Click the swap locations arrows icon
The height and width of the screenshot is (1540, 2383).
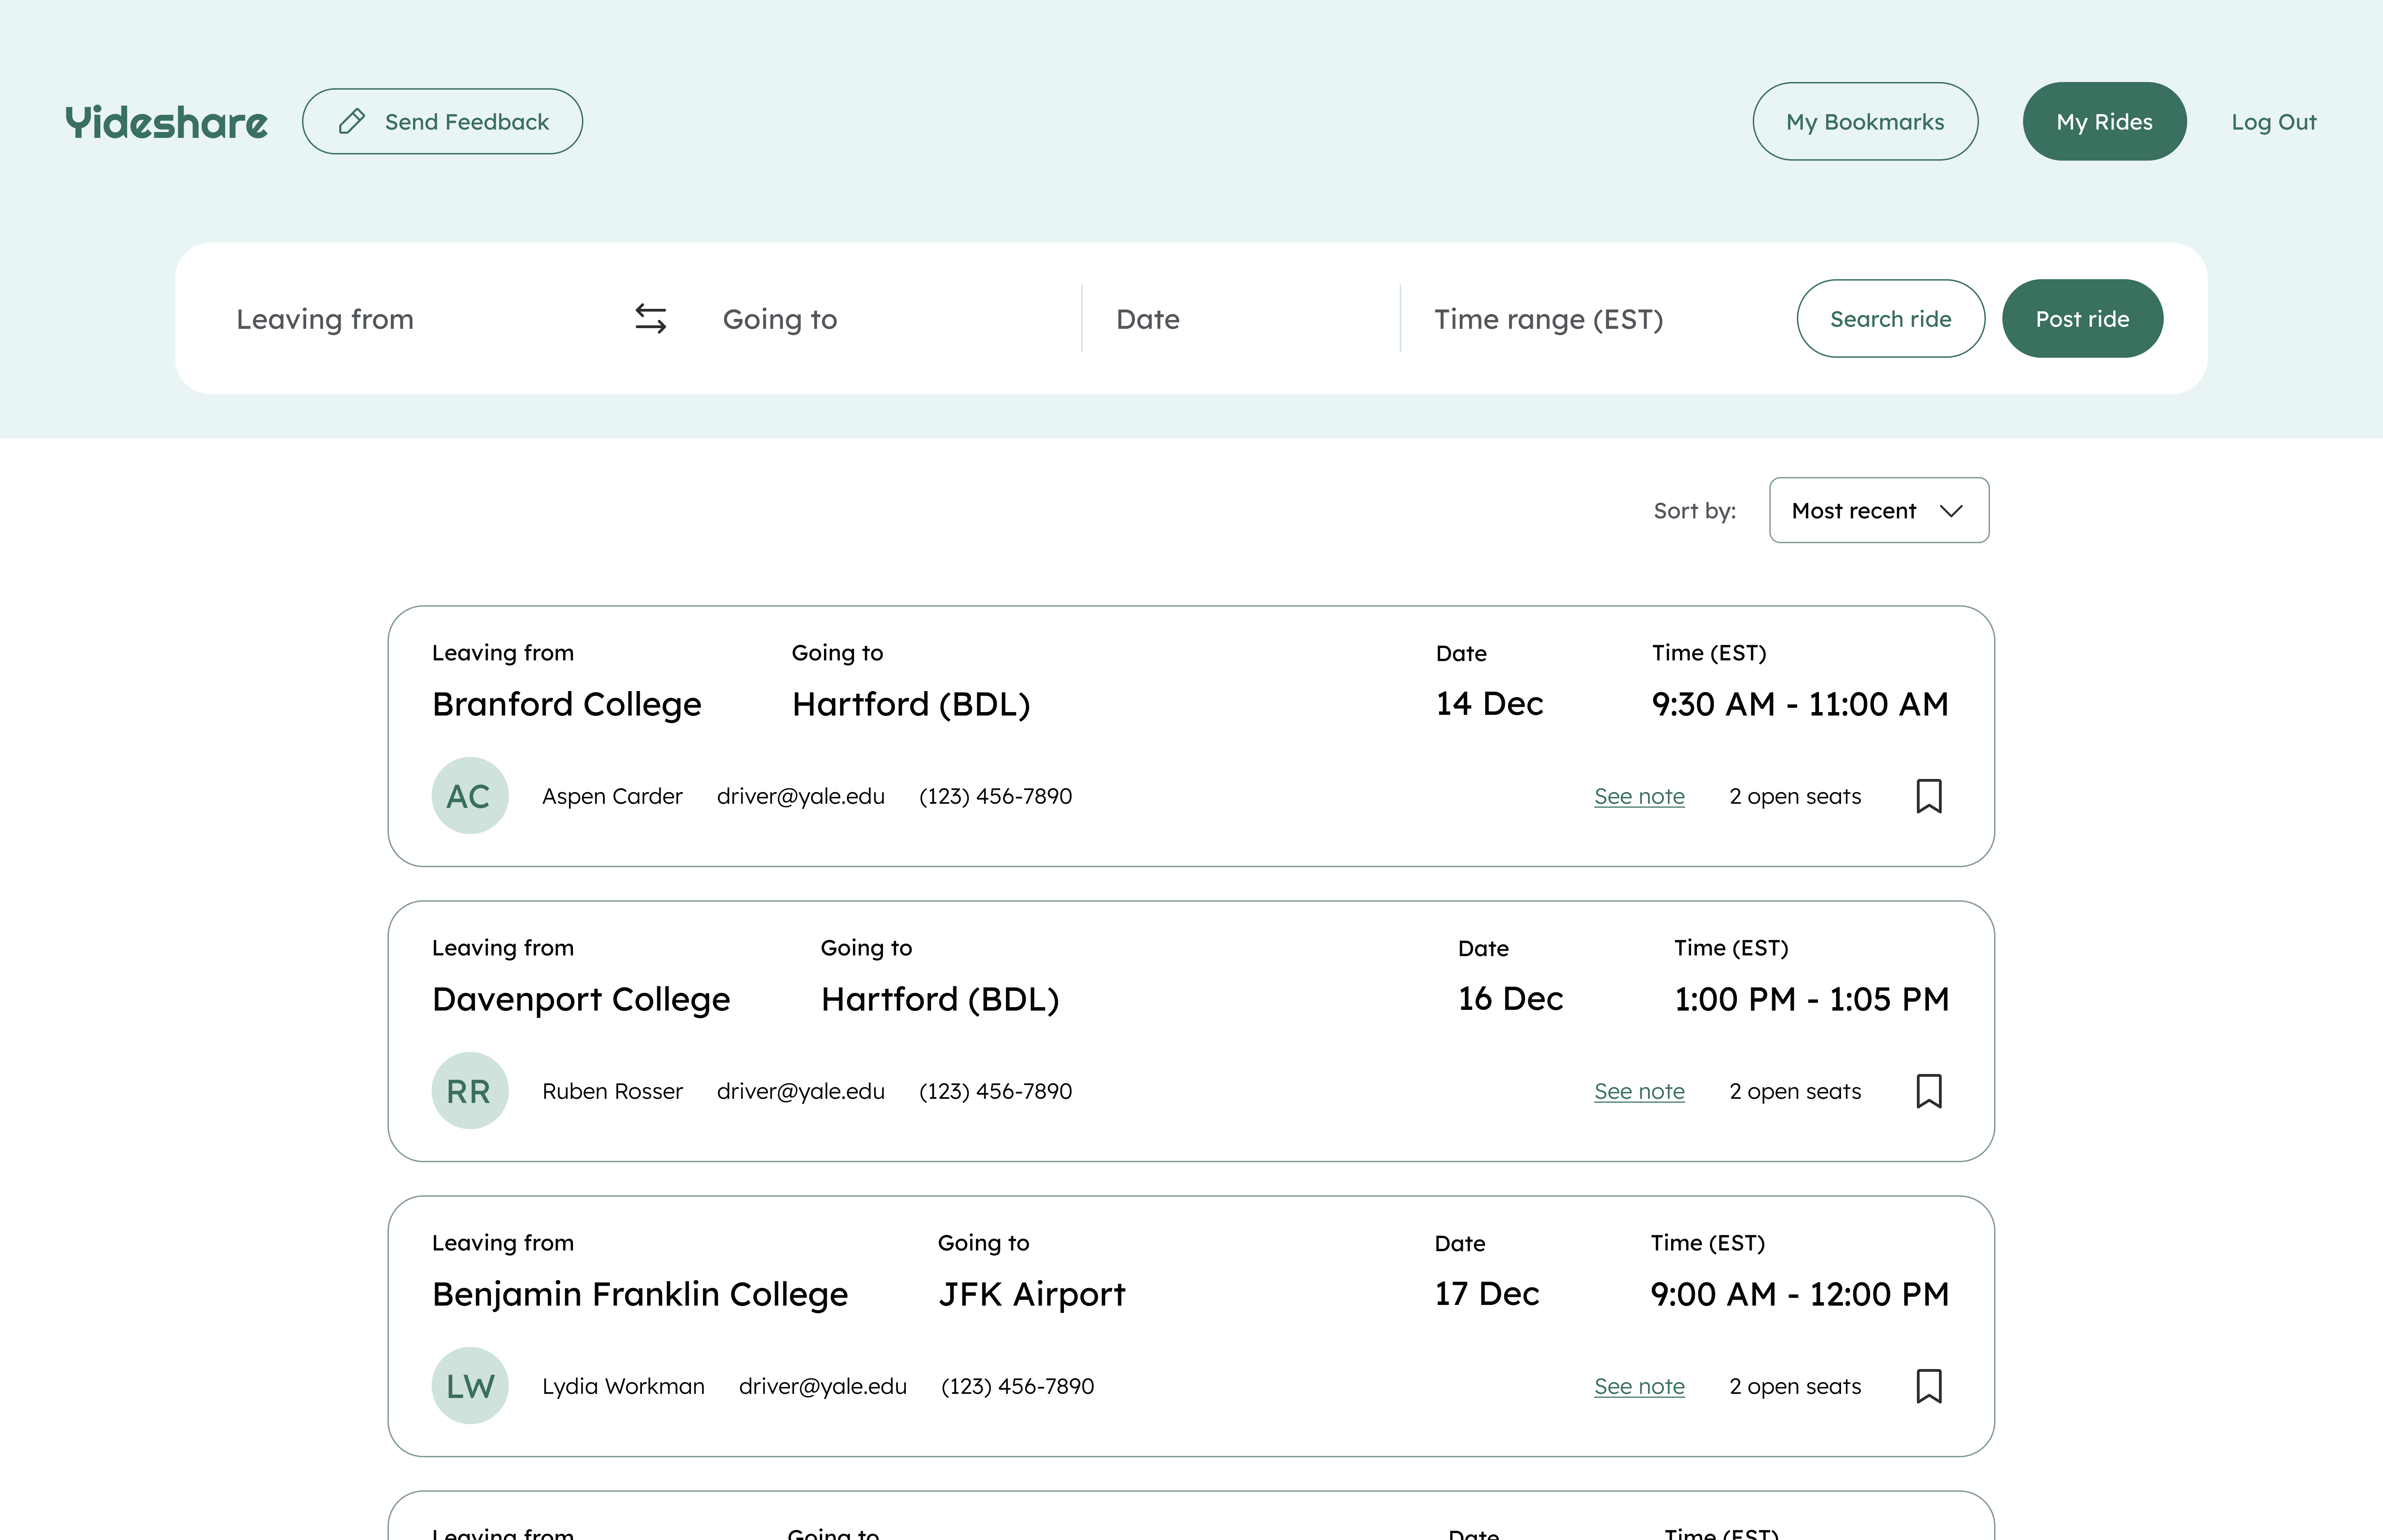(651, 319)
